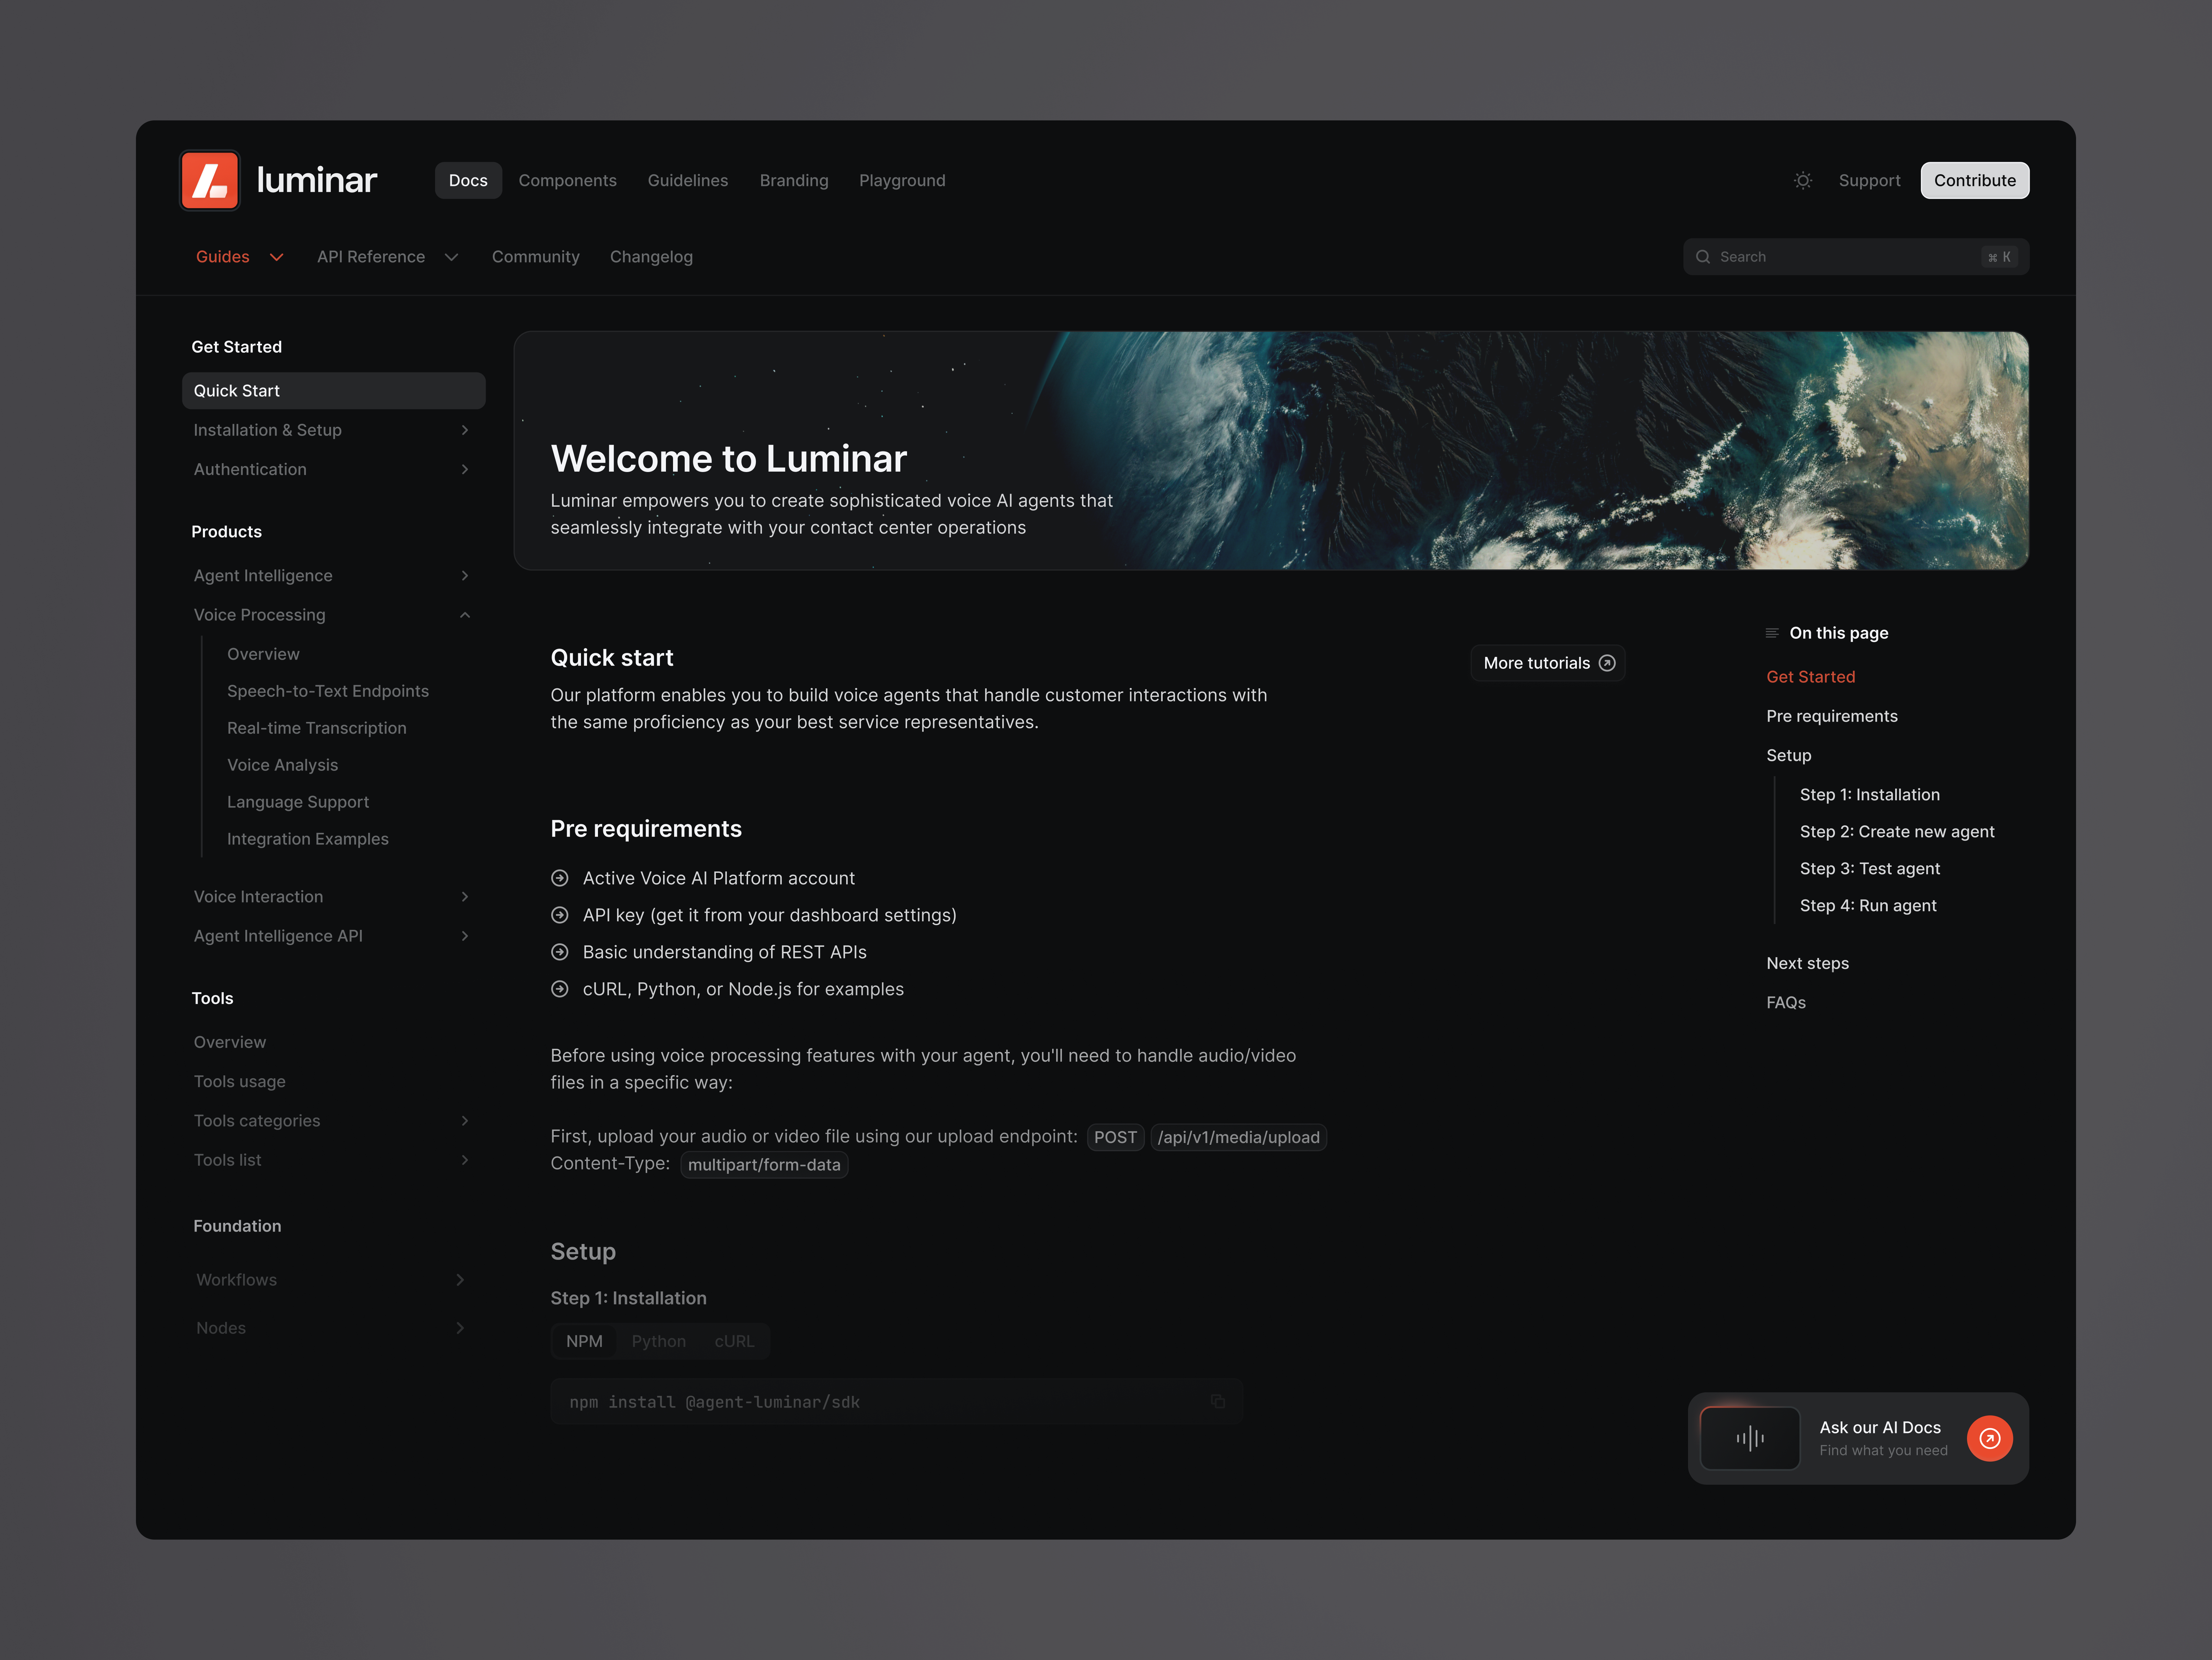Select Real-time Transcription in the sidebar

316,728
